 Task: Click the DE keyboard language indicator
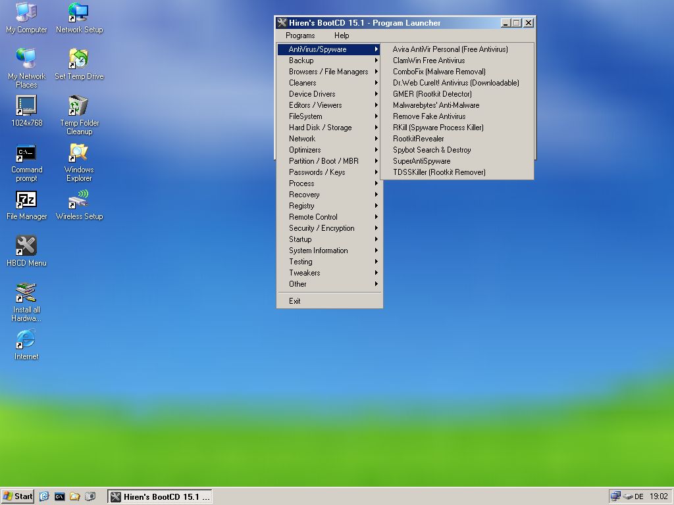638,497
